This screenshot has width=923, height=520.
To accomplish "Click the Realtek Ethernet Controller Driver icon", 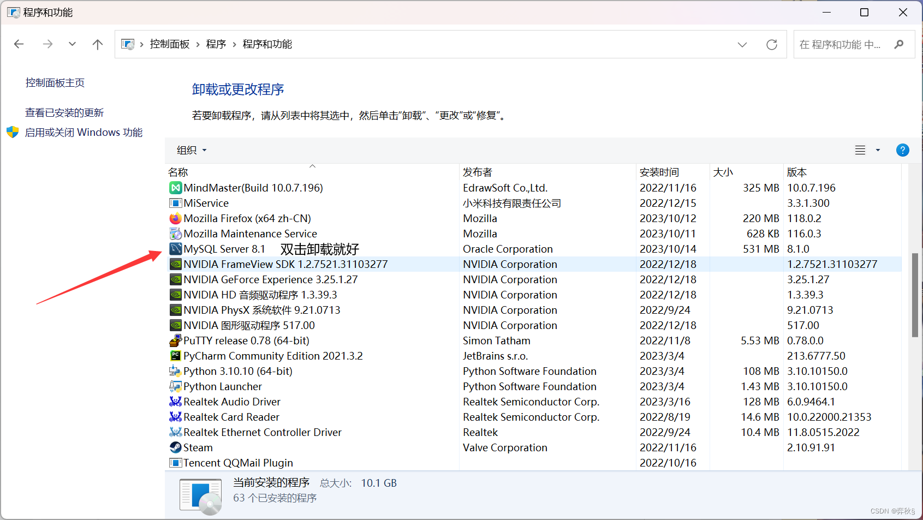I will pos(175,433).
